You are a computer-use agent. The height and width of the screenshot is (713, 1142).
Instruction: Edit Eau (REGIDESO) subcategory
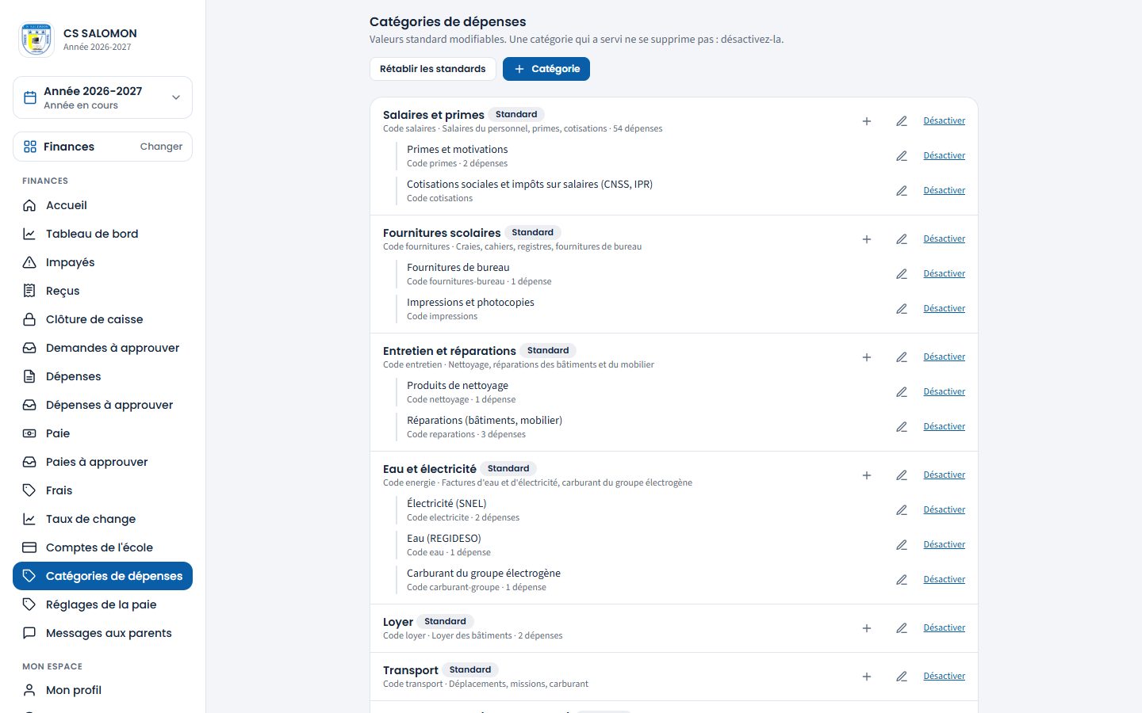point(902,545)
